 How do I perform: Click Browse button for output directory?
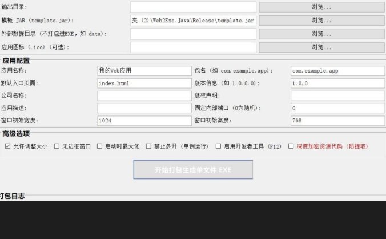(x=322, y=7)
